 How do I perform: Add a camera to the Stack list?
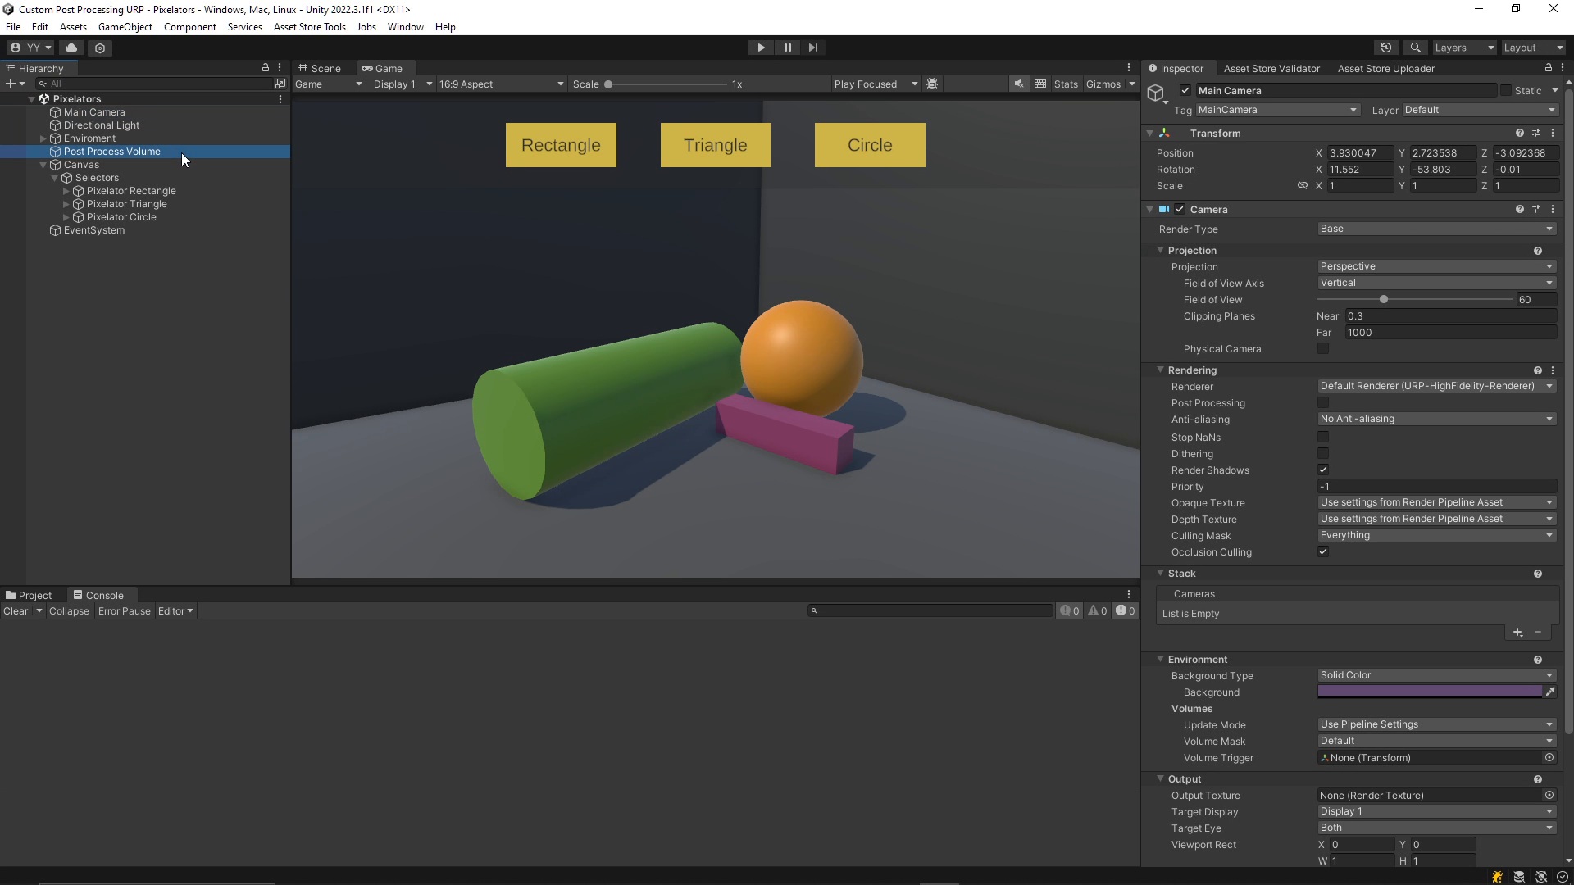[1517, 632]
